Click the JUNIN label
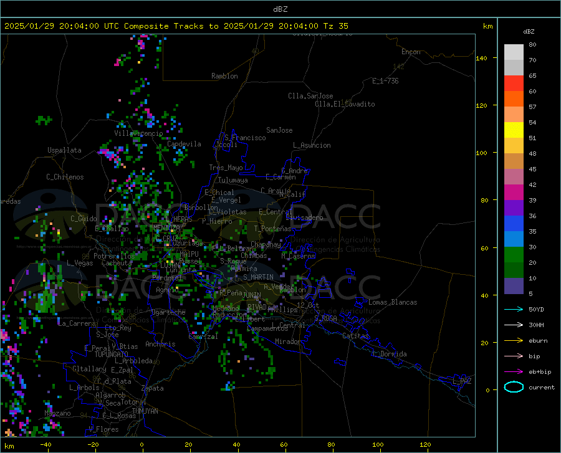Image resolution: width=561 pixels, height=453 pixels. coord(252,295)
